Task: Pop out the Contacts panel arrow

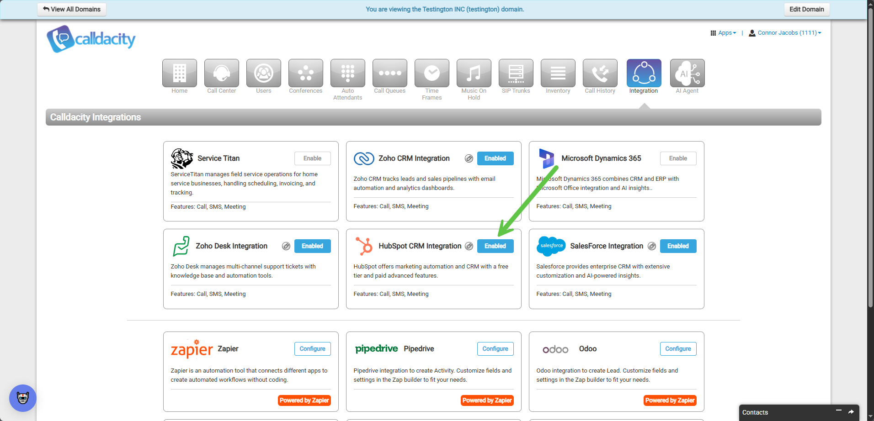Action: coord(851,412)
